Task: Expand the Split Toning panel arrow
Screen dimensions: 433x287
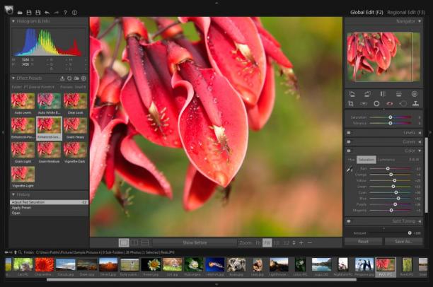Action: click(420, 221)
